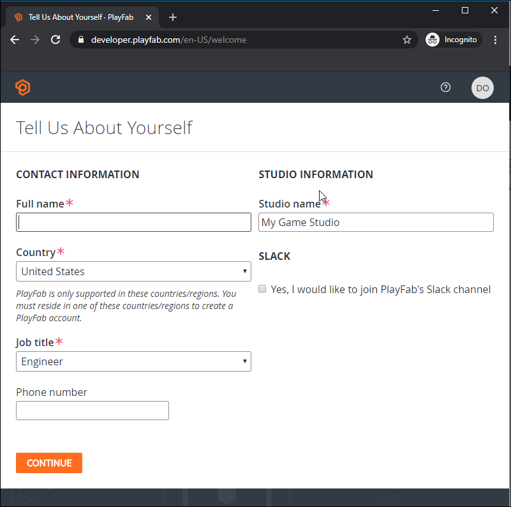The image size is (511, 507).
Task: Click into the Full name field
Action: (x=133, y=222)
